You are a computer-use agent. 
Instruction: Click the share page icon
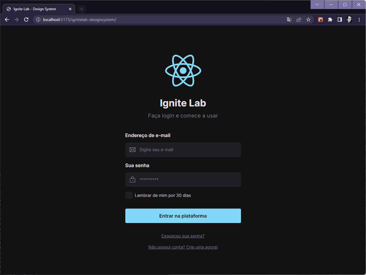pyautogui.click(x=299, y=20)
